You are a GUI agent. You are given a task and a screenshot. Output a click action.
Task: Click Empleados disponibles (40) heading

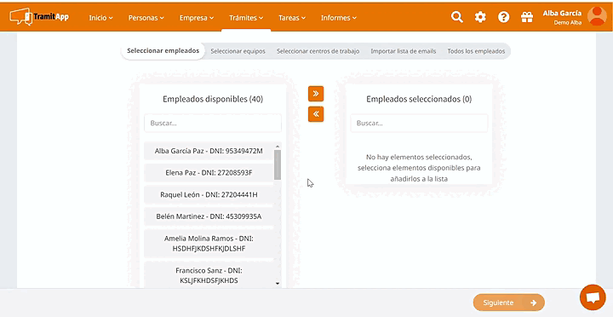[x=213, y=100]
